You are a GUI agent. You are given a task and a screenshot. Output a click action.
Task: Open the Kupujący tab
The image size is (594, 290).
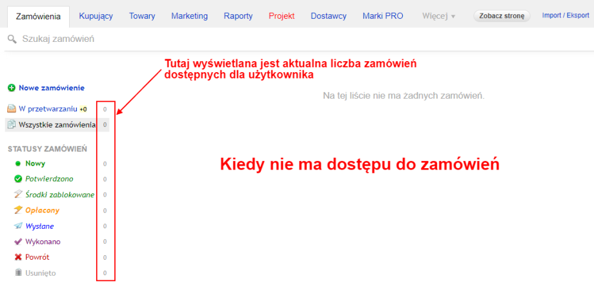96,16
